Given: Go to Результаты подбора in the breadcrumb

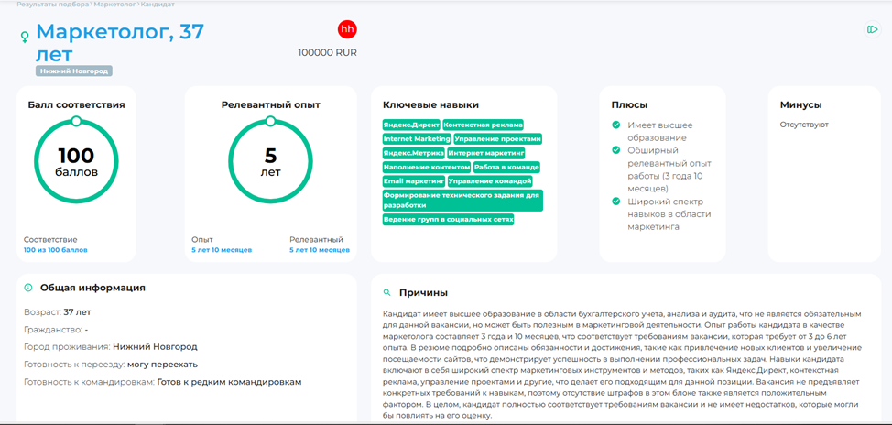Looking at the screenshot, I should (x=53, y=5).
